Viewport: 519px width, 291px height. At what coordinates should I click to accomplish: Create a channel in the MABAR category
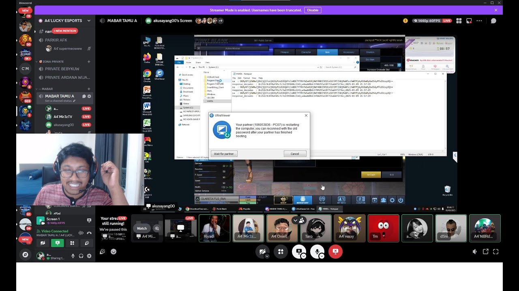tap(89, 89)
